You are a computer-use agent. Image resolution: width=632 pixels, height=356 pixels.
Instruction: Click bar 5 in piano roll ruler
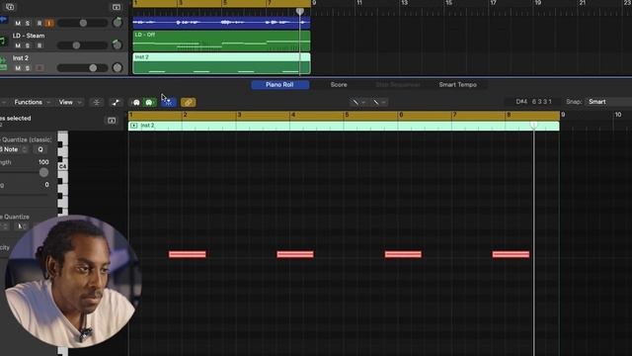click(x=347, y=115)
